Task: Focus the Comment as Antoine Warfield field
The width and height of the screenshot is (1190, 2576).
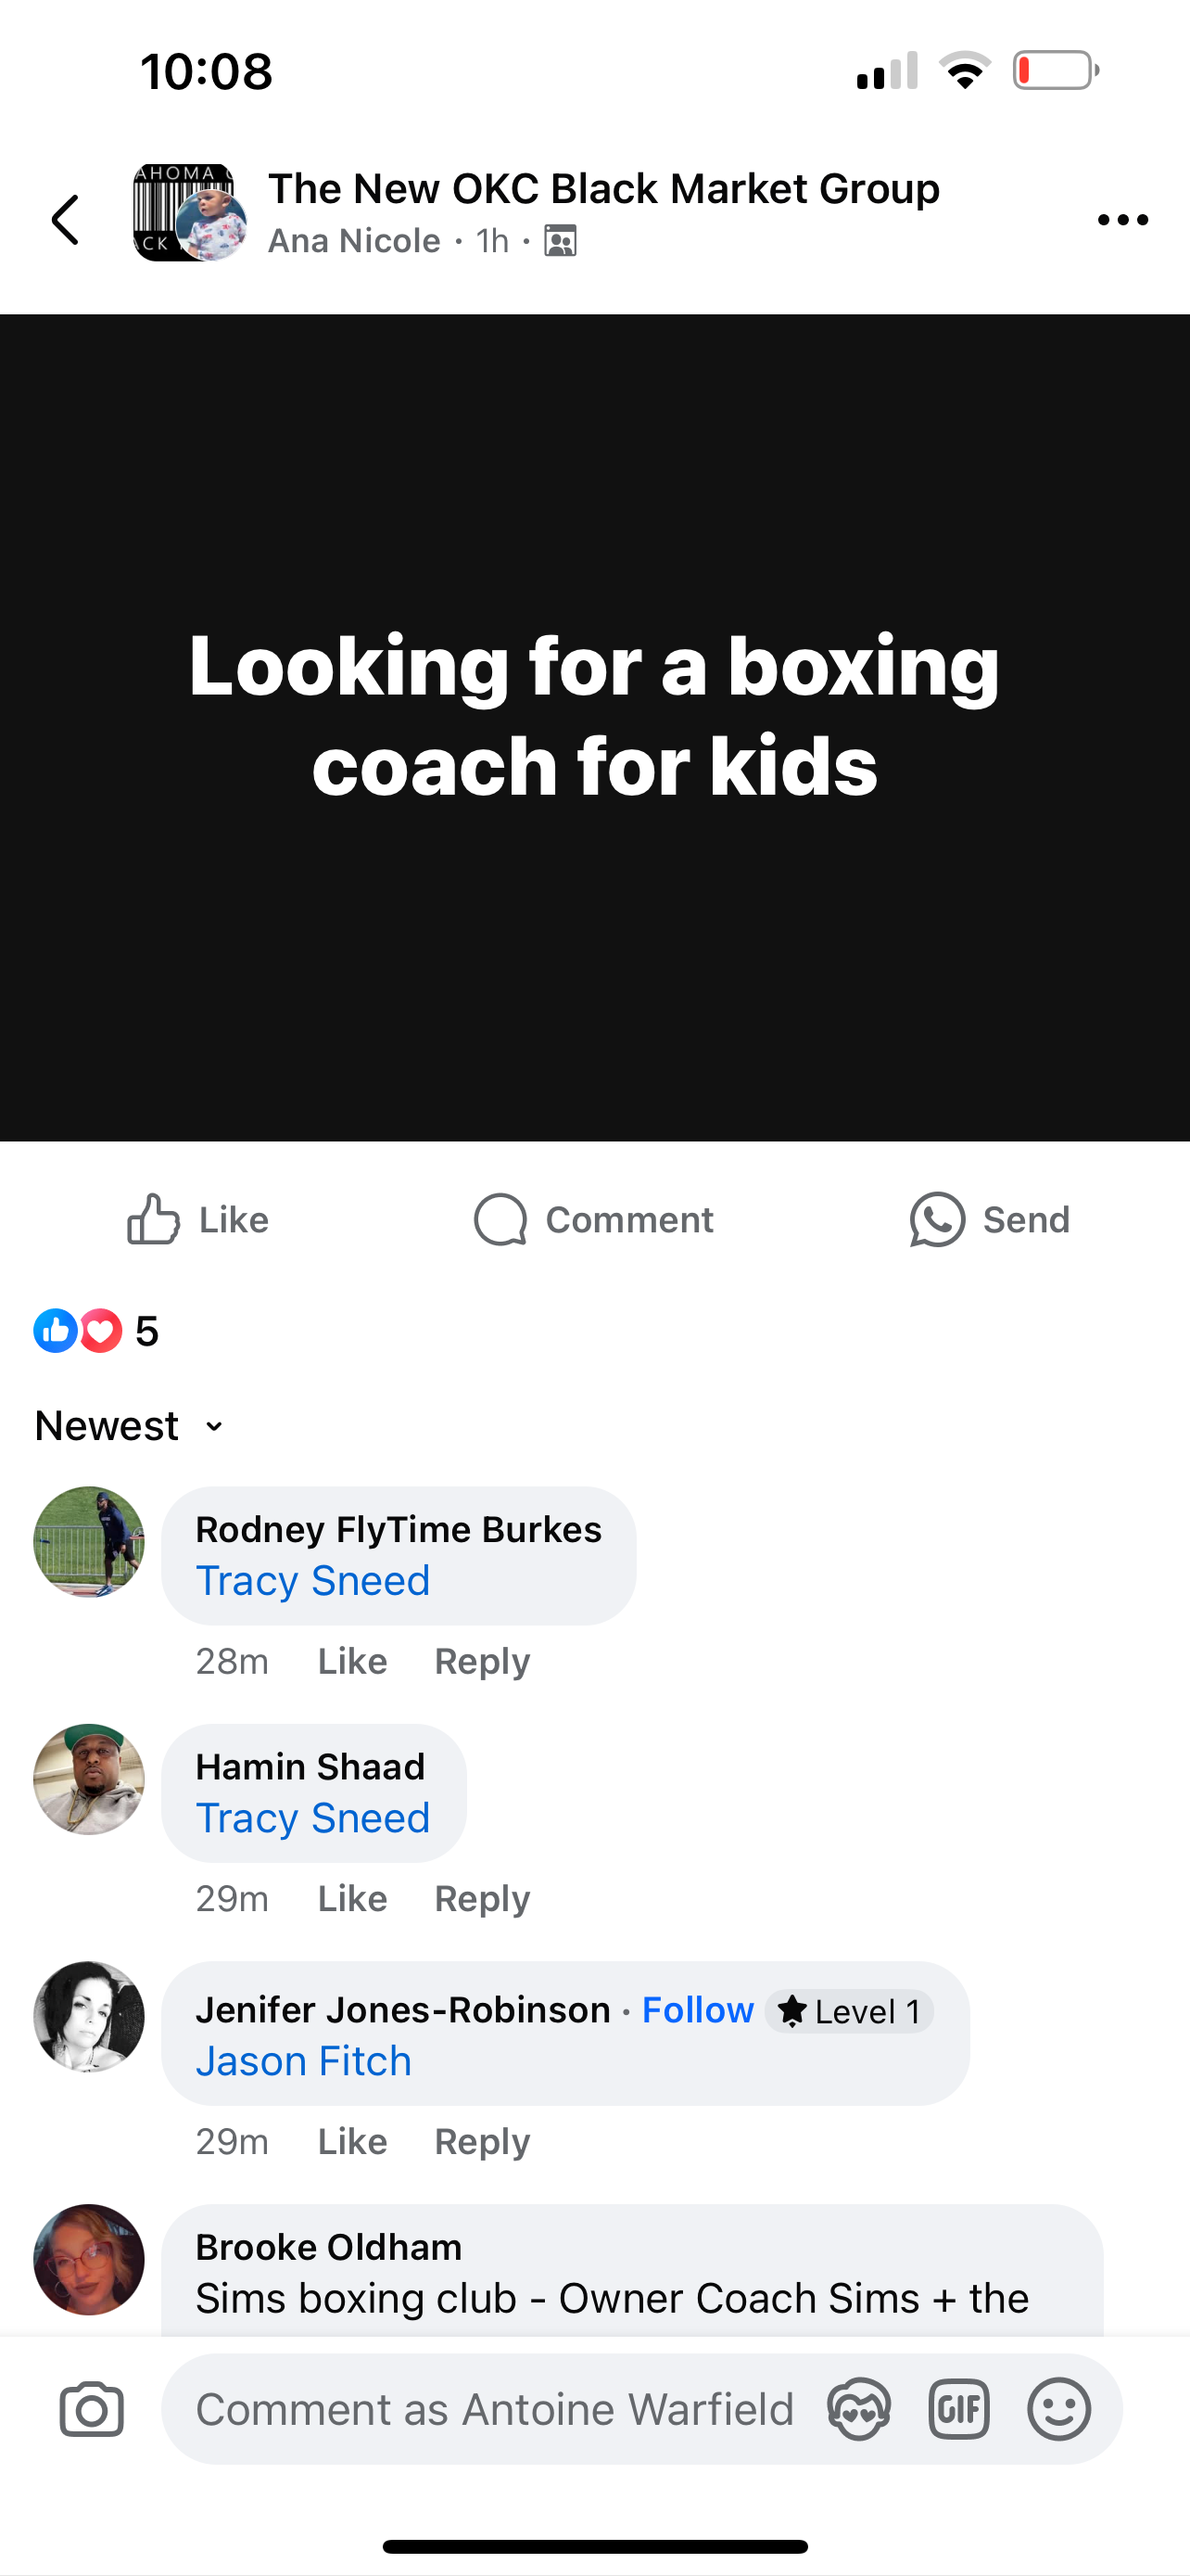Action: pyautogui.click(x=495, y=2409)
